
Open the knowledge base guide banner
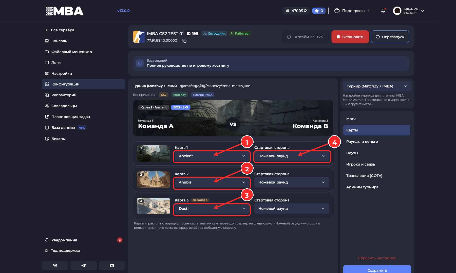pyautogui.click(x=271, y=63)
